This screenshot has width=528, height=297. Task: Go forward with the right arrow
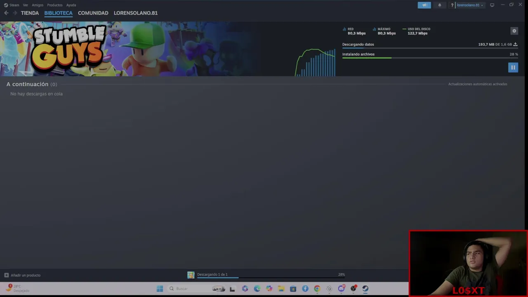(15, 13)
